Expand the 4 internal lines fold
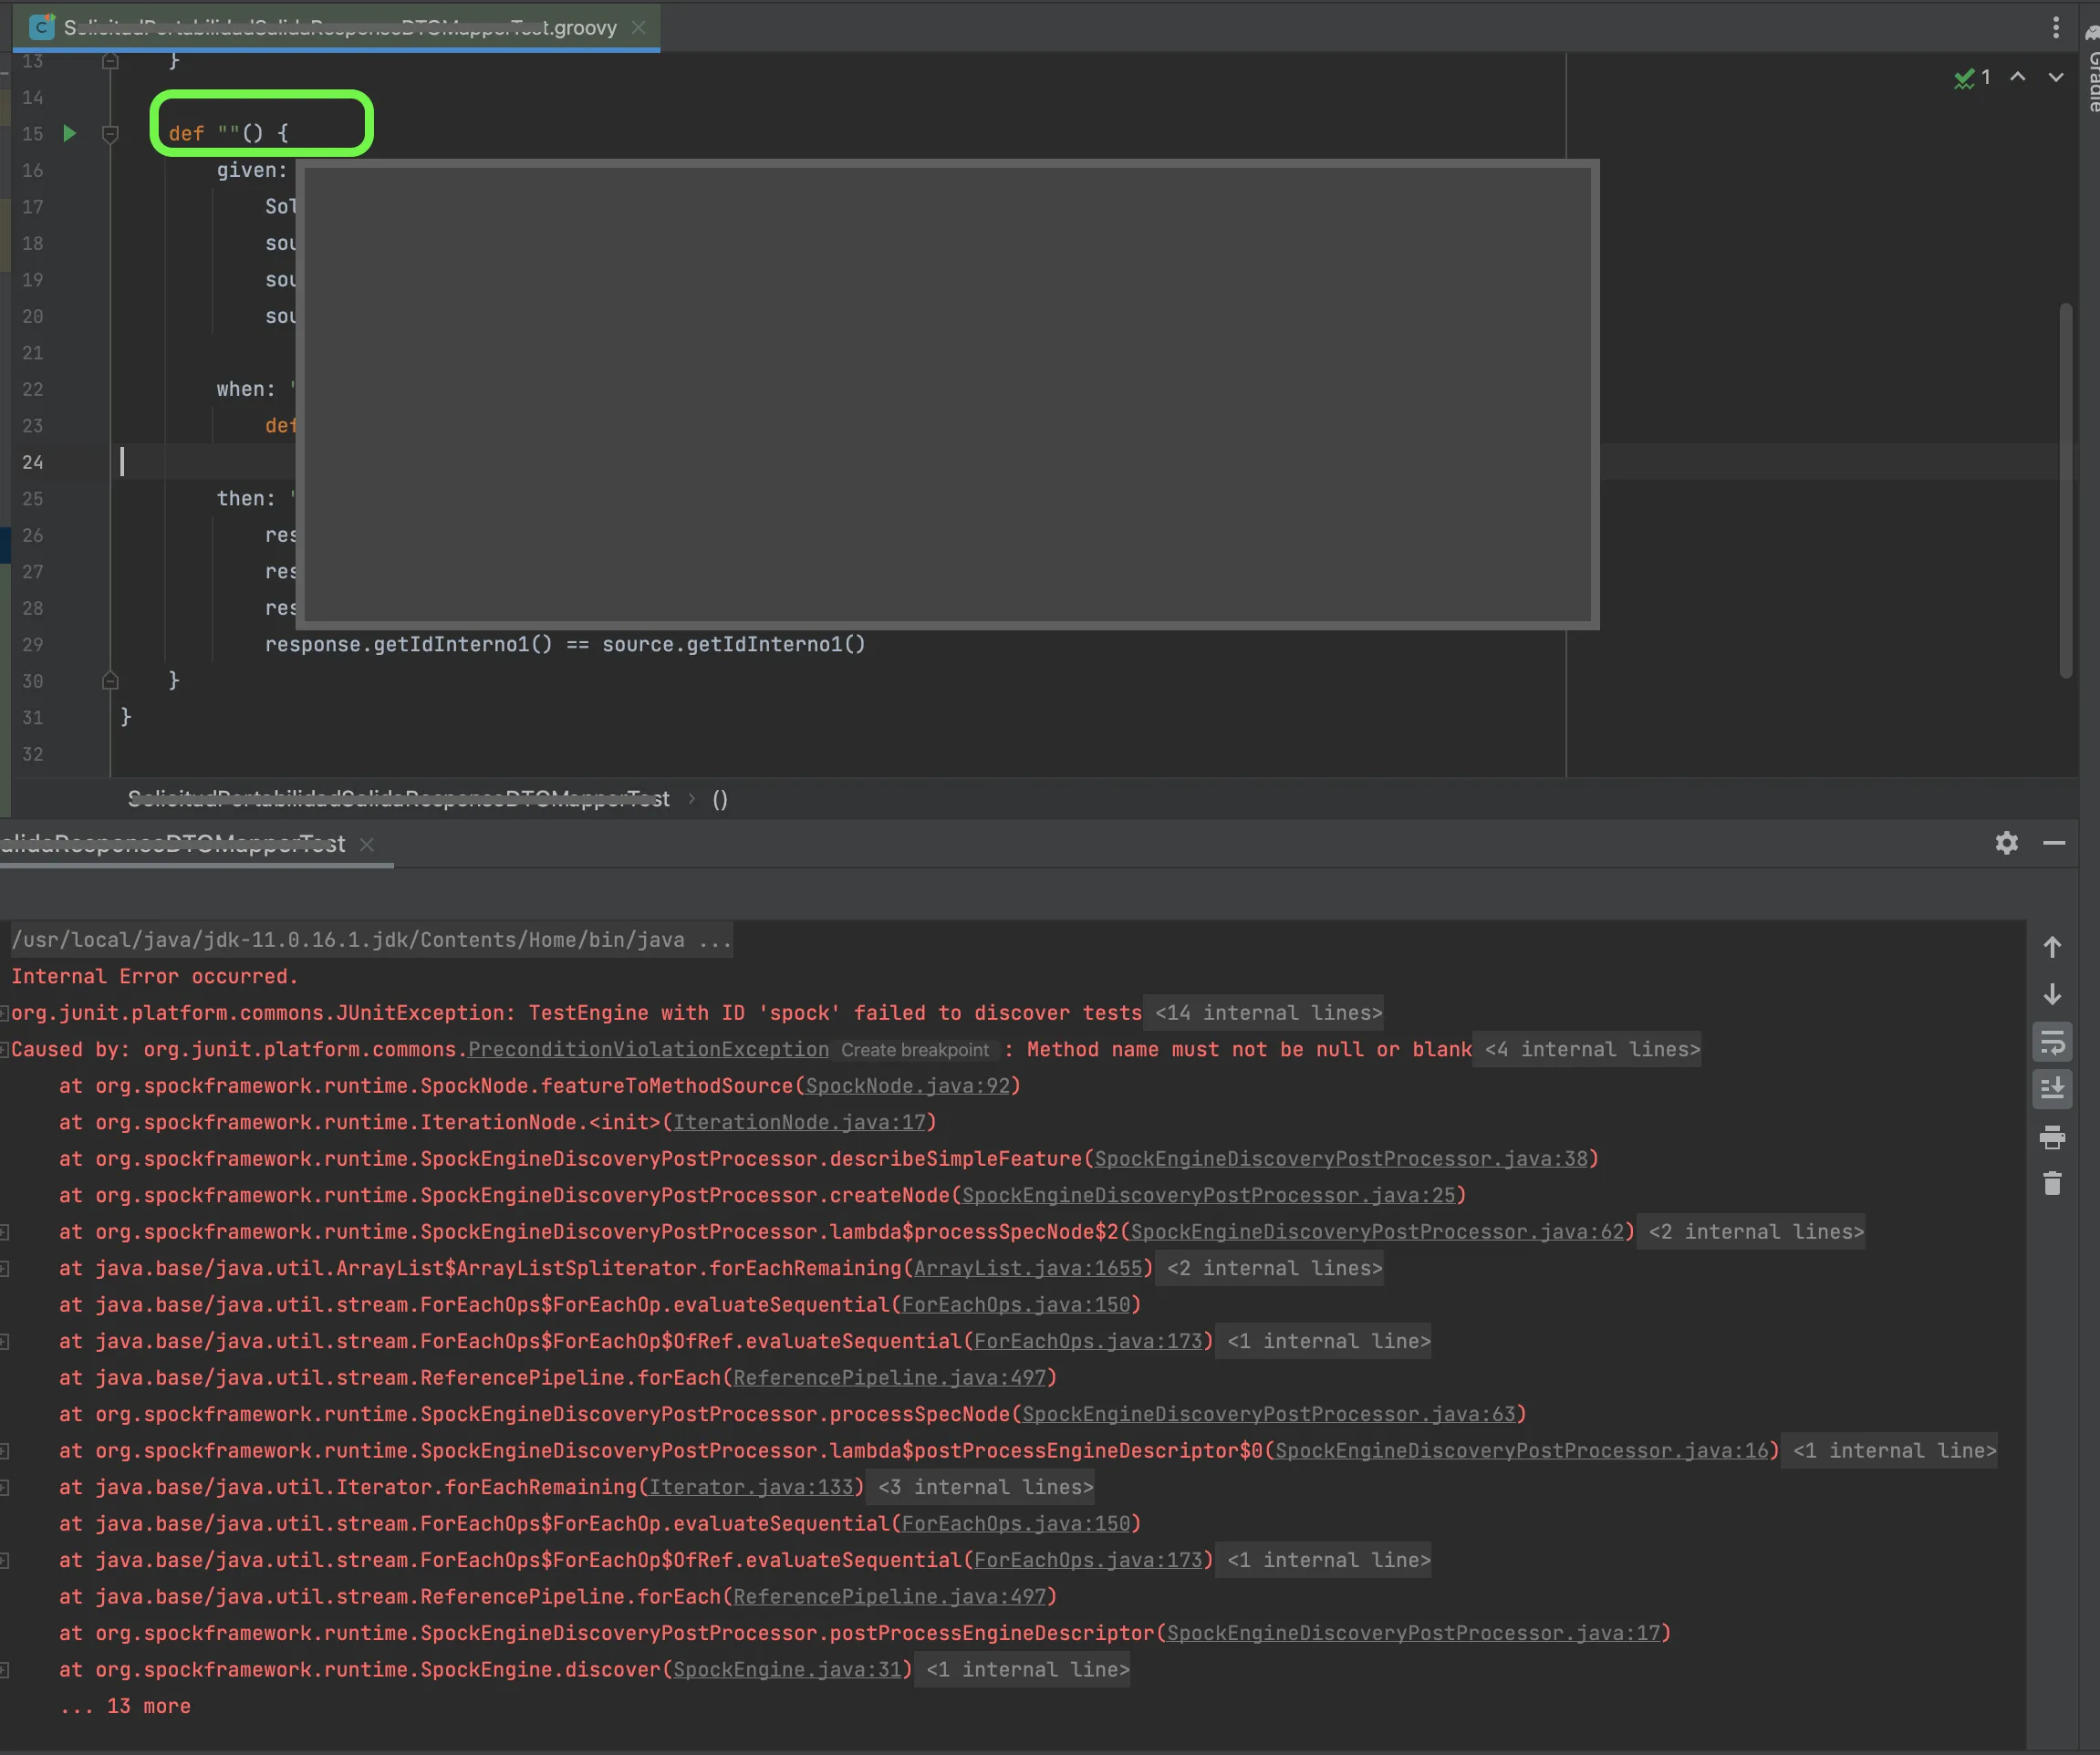This screenshot has height=1755, width=2100. (x=1591, y=1049)
